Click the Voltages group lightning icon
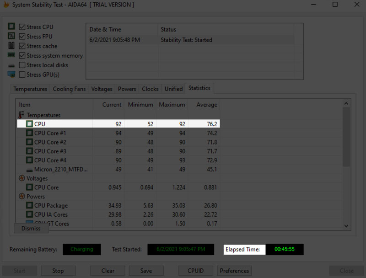 [x=22, y=178]
